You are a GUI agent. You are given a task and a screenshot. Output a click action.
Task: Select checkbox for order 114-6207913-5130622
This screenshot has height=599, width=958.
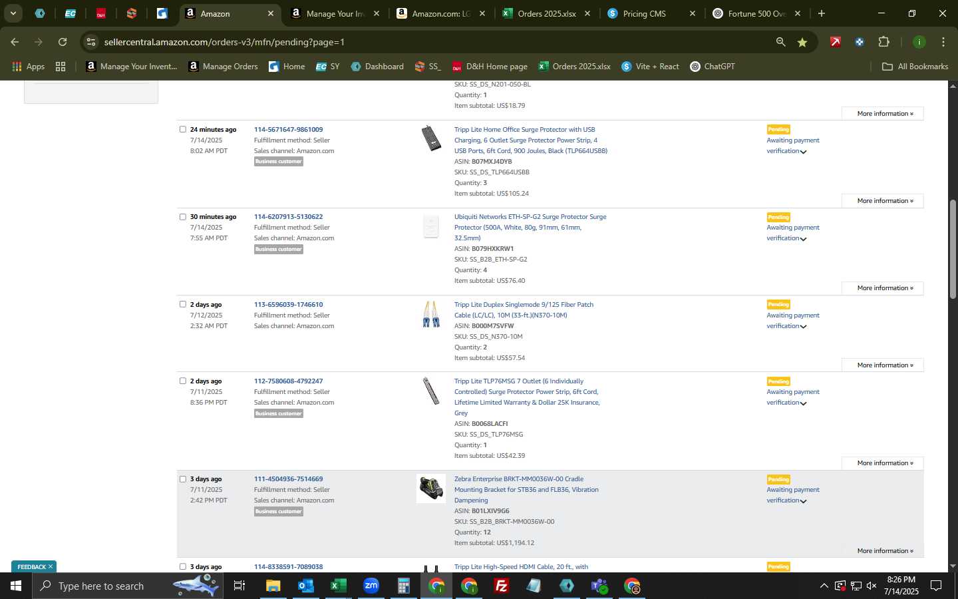(x=183, y=216)
